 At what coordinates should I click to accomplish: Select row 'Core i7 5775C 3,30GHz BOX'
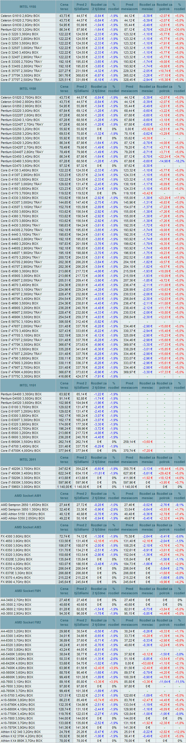point(93,376)
